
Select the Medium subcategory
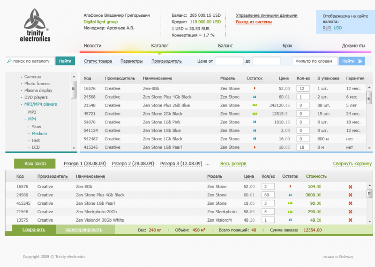click(39, 134)
